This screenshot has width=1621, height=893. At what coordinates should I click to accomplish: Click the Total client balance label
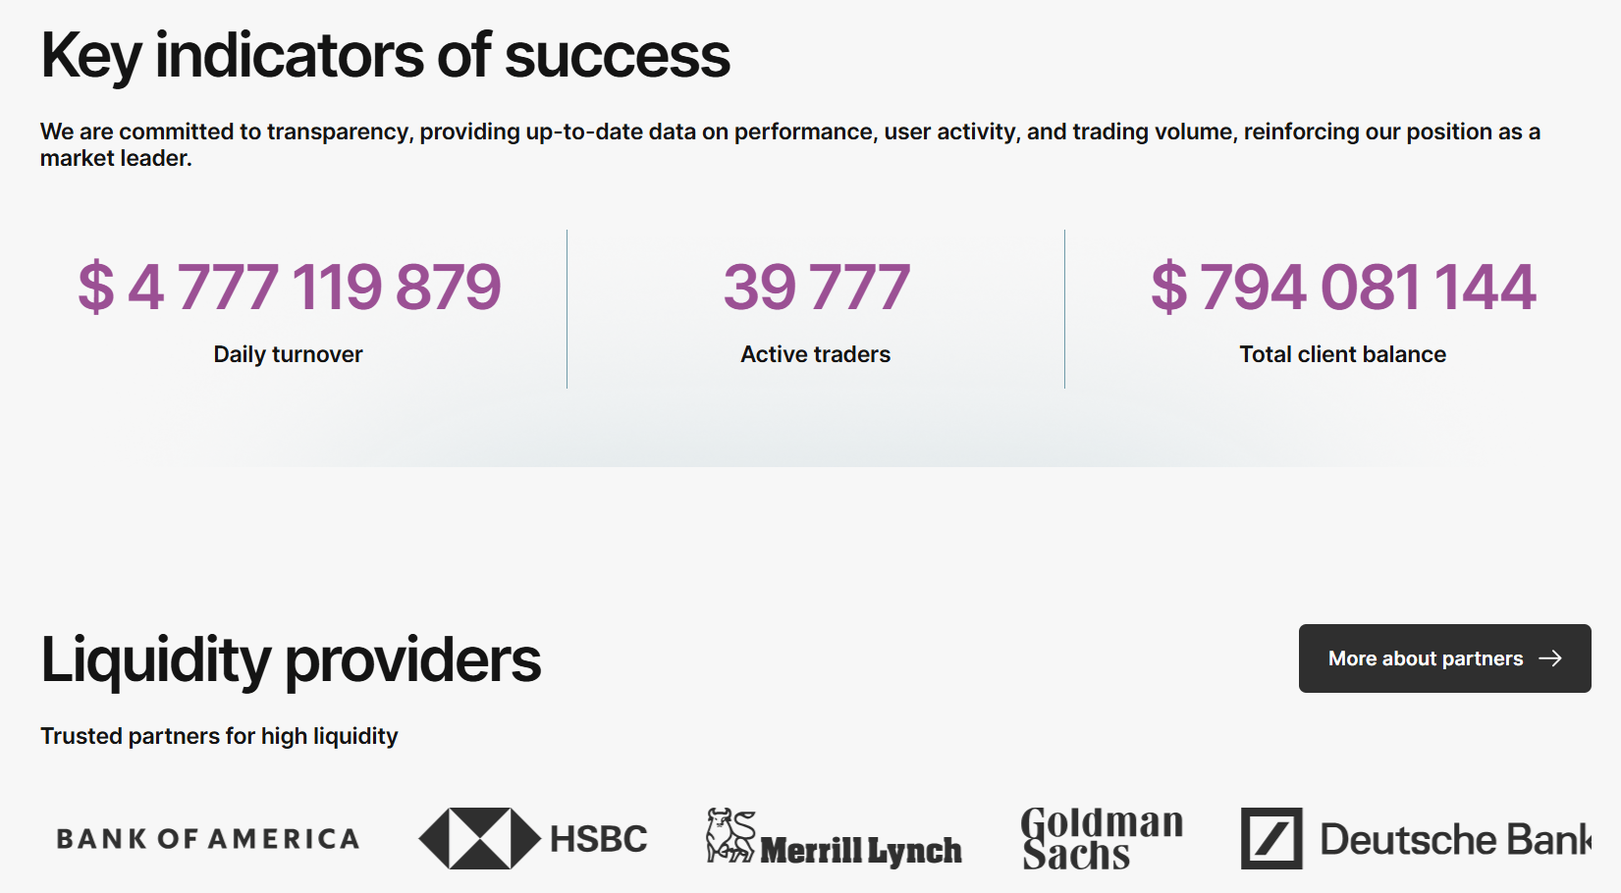(1342, 354)
